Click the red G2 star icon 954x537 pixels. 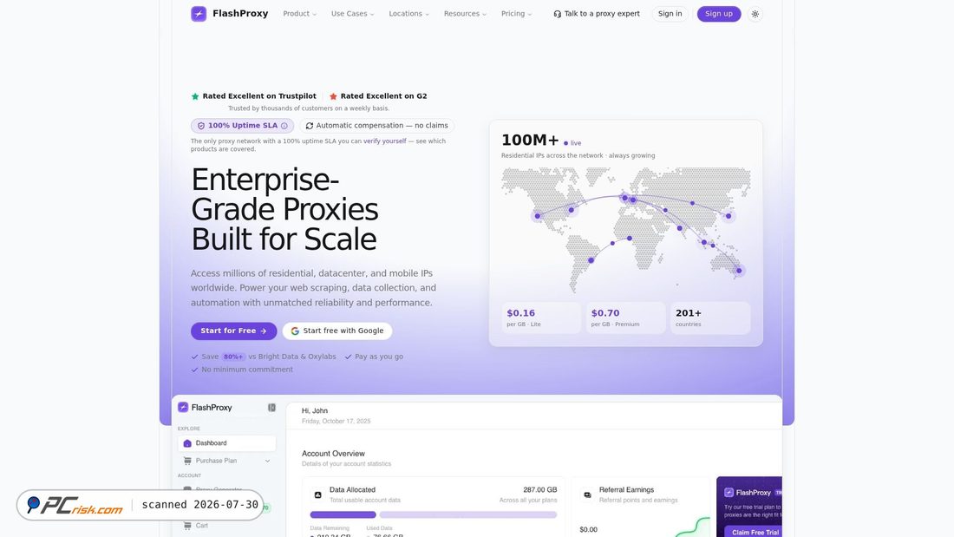pos(333,96)
